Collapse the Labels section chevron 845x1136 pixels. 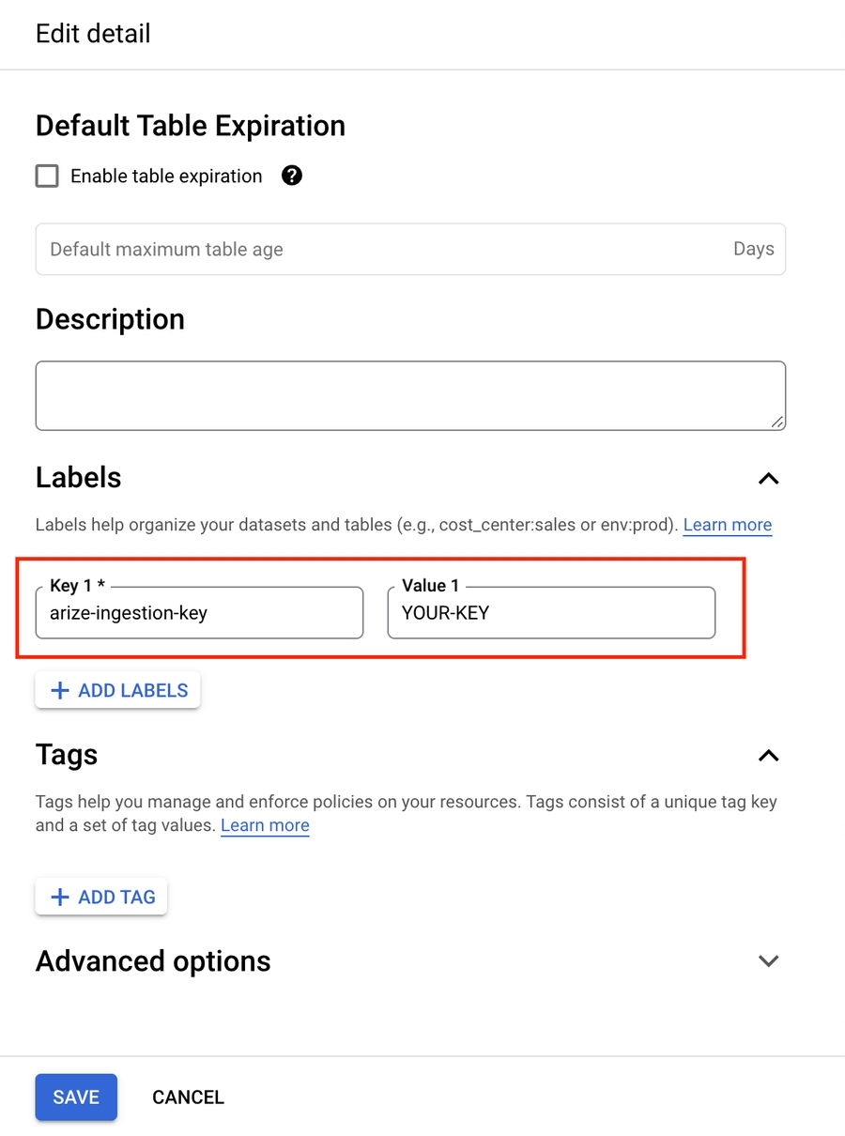coord(768,479)
